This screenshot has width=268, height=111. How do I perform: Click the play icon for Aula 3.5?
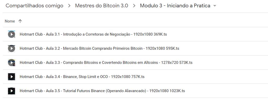[11, 91]
